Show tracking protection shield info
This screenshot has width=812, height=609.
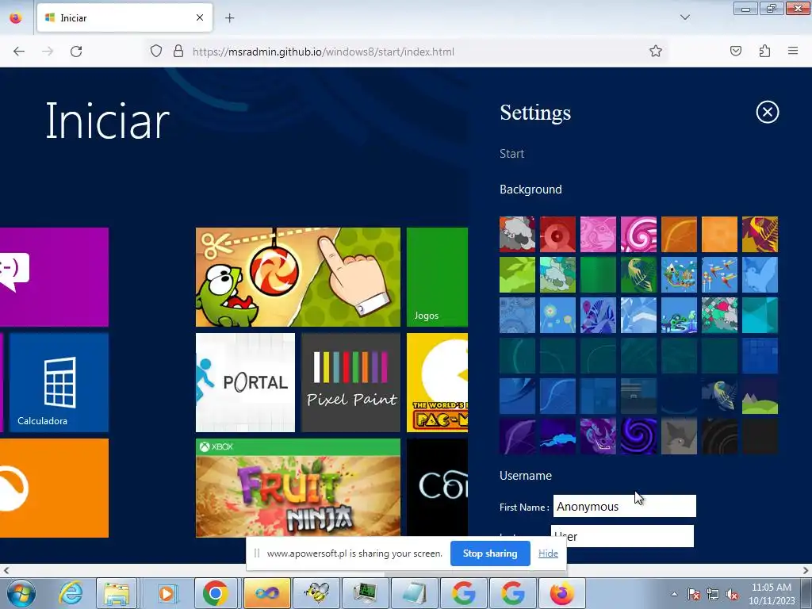[x=156, y=52]
